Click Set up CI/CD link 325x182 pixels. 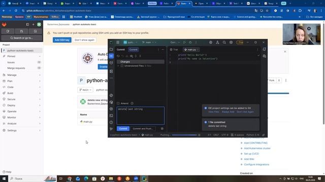click(251, 154)
